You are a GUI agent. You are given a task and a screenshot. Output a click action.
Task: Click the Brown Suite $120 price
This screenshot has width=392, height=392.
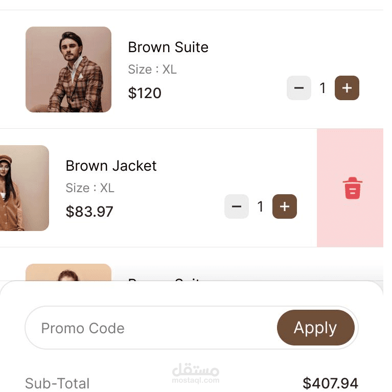[145, 93]
